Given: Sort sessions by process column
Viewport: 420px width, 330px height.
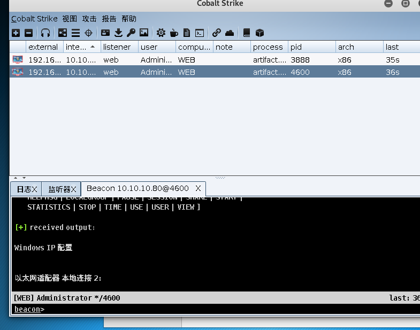Looking at the screenshot, I should coord(270,47).
